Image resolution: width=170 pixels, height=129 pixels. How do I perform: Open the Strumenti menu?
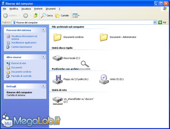[x=50, y=9]
